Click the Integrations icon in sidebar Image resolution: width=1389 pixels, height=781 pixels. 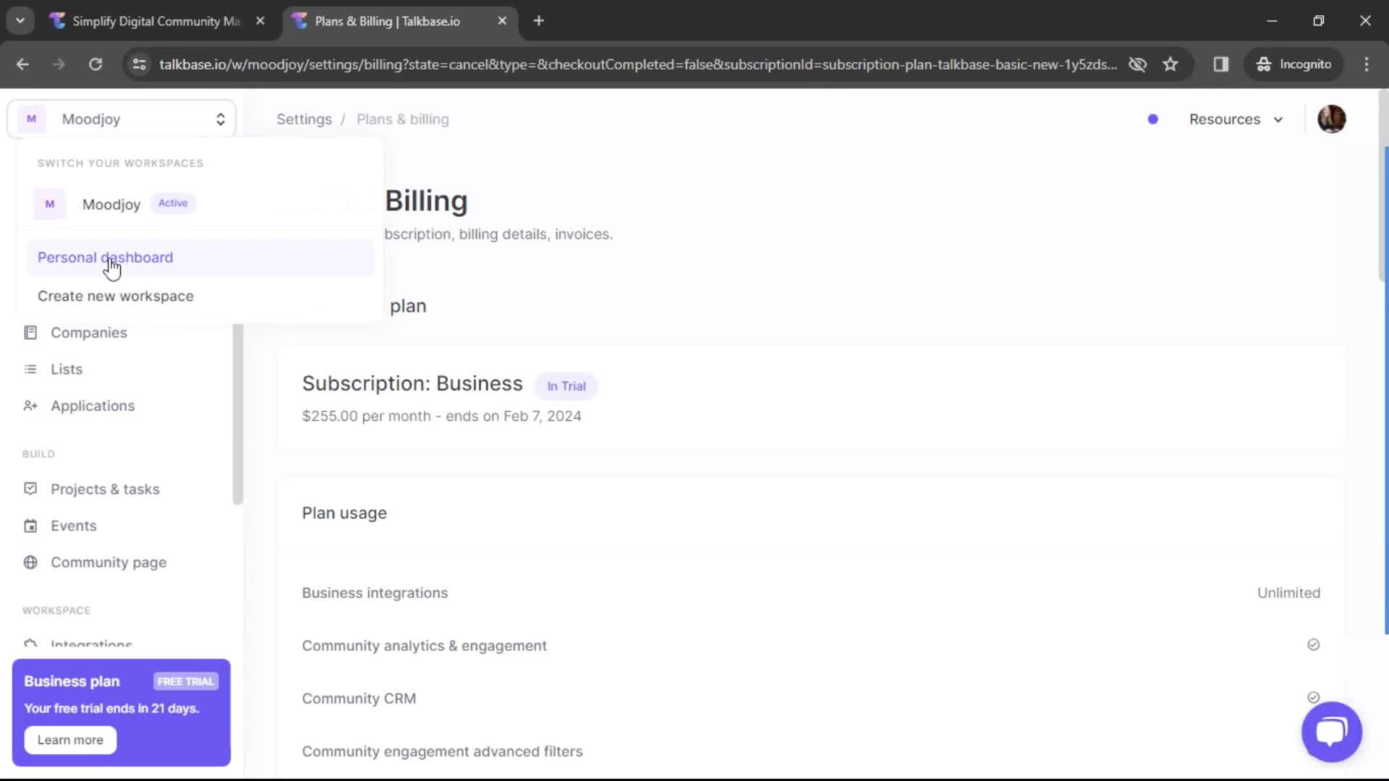click(x=30, y=644)
